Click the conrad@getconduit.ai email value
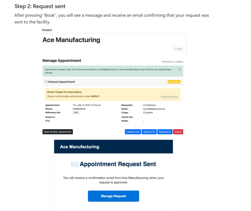Viewport: 251px width, 211px height. (x=154, y=109)
